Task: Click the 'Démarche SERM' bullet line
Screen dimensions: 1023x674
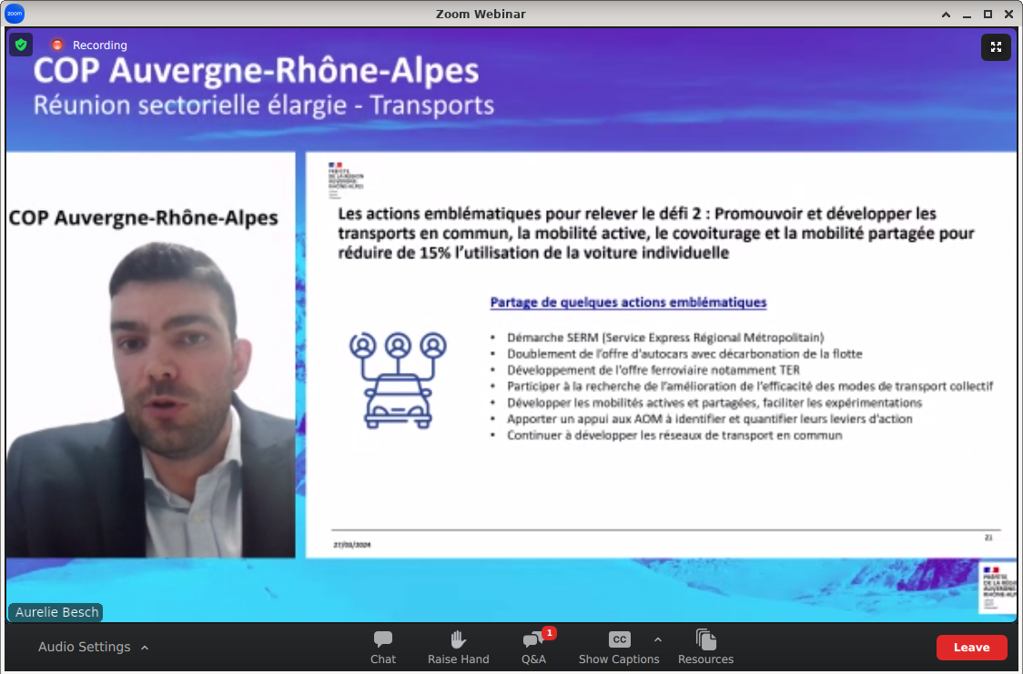Action: click(x=665, y=337)
